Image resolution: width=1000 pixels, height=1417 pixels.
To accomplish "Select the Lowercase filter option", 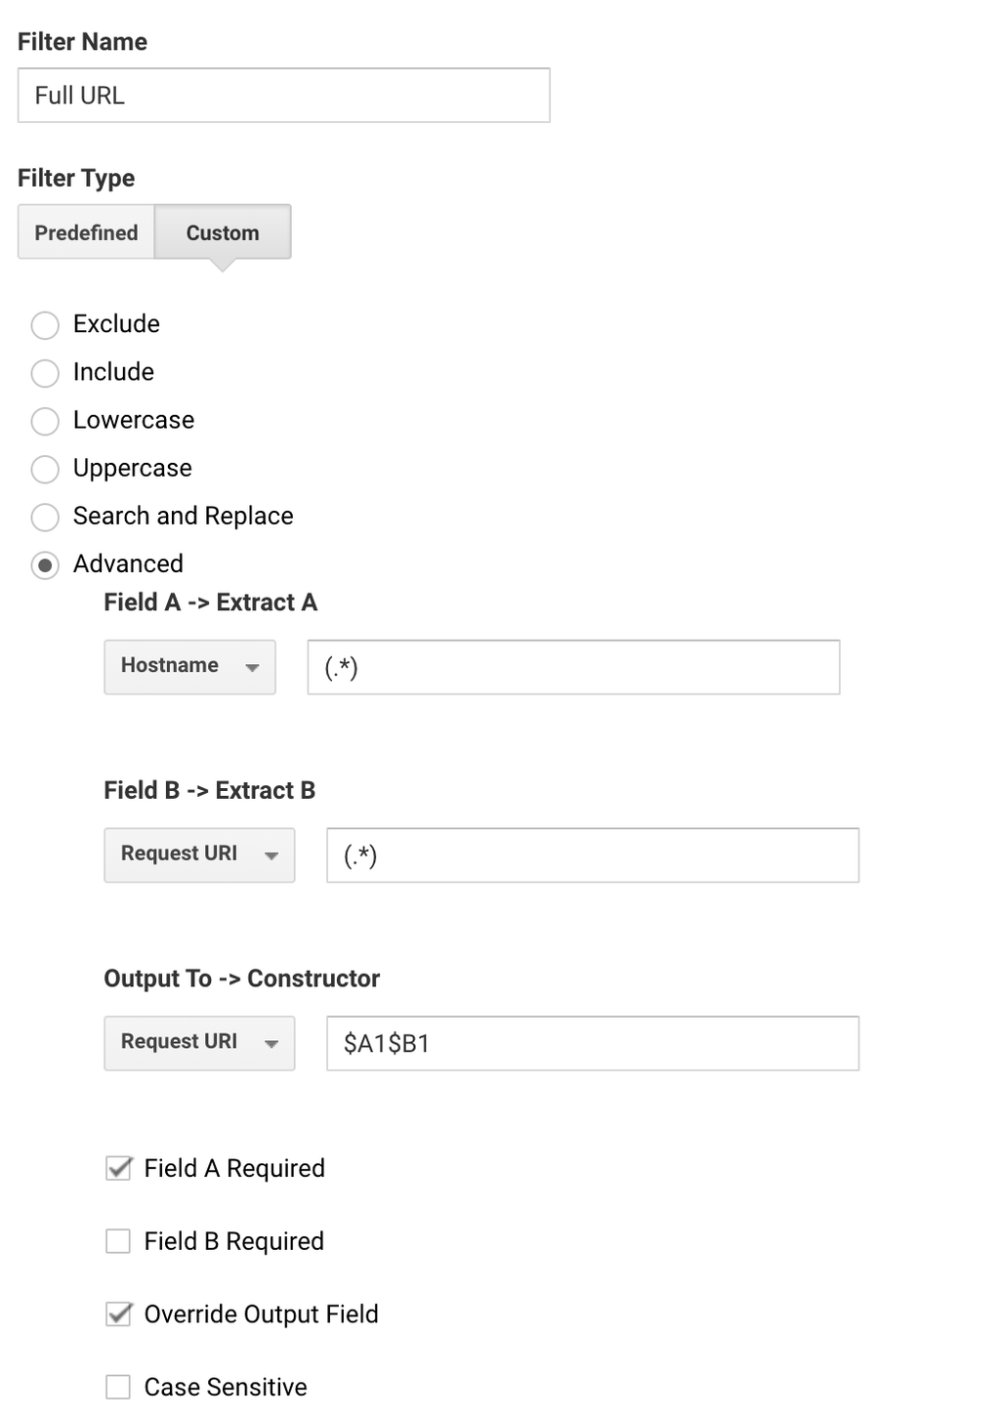I will (45, 421).
